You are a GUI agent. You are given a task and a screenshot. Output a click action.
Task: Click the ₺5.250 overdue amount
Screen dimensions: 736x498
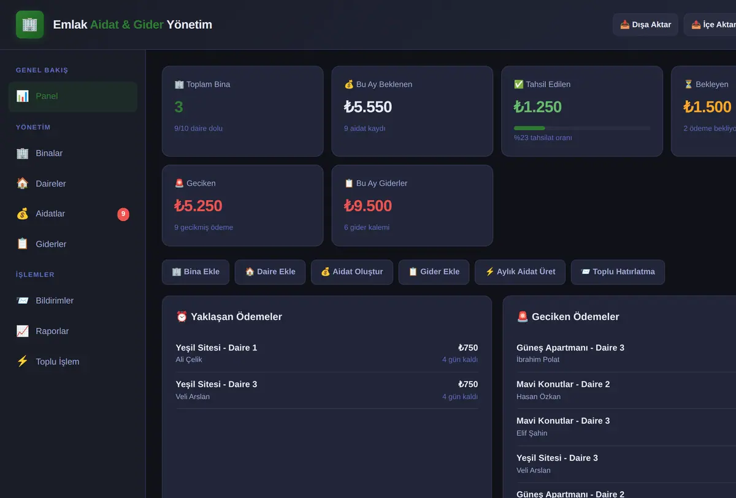[x=198, y=206]
